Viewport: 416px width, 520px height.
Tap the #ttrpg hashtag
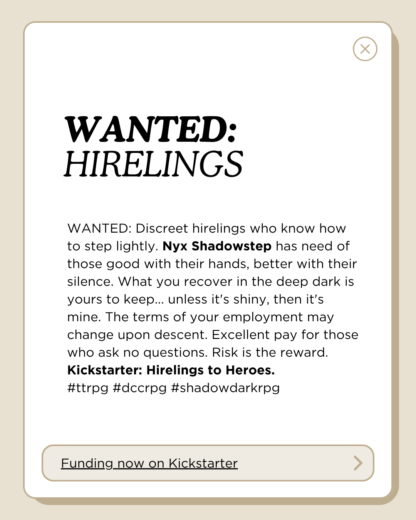tap(88, 388)
